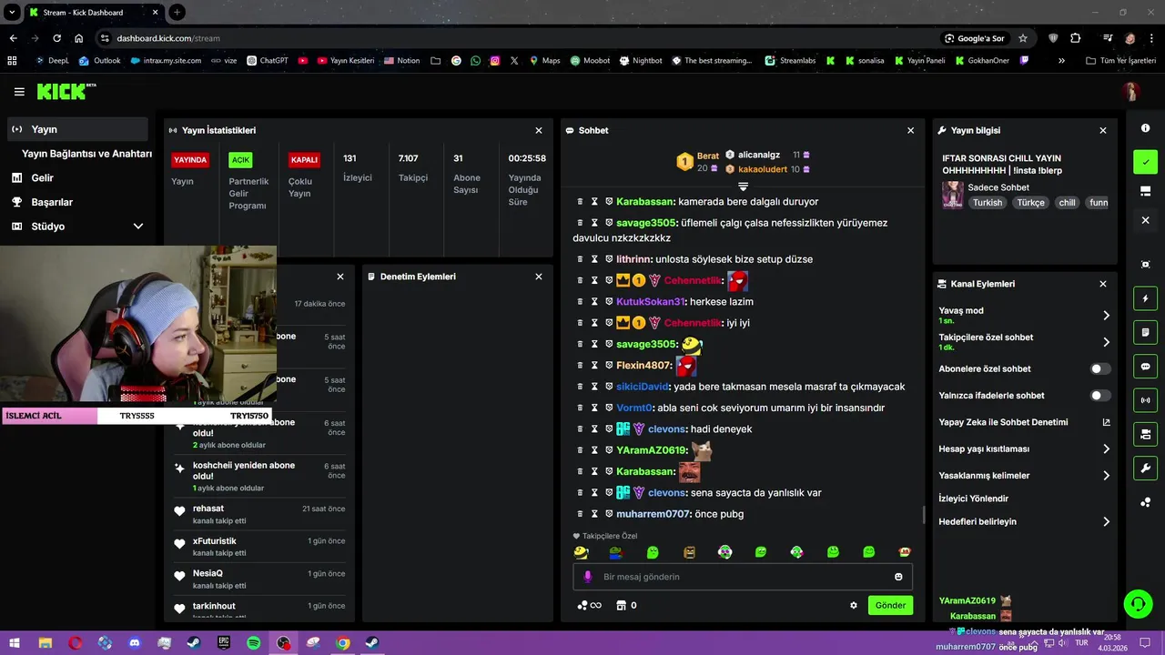Screen dimensions: 1165x655
Task: Click the green checkmark toolbar button
Action: [1146, 162]
